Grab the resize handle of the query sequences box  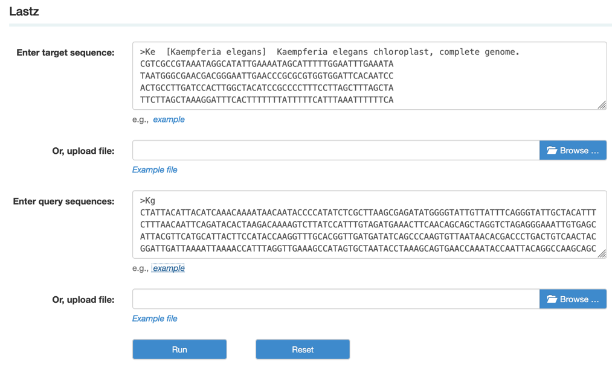coord(602,254)
